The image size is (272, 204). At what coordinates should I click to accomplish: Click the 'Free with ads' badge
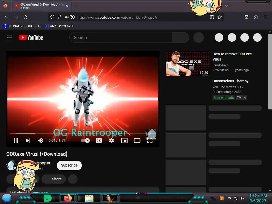223,98
